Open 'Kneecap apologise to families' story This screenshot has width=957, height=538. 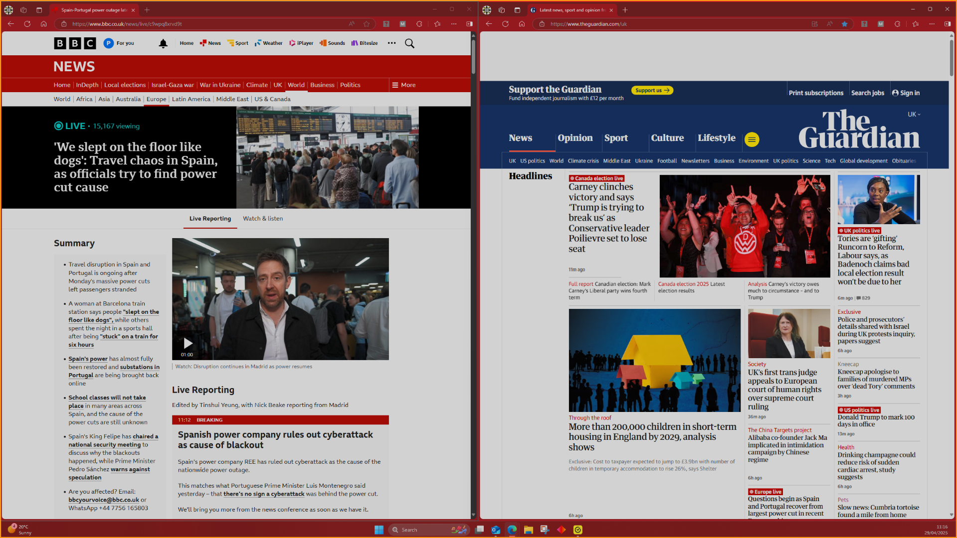pos(876,379)
